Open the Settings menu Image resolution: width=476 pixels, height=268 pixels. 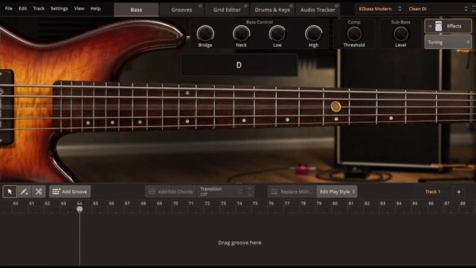tap(59, 8)
